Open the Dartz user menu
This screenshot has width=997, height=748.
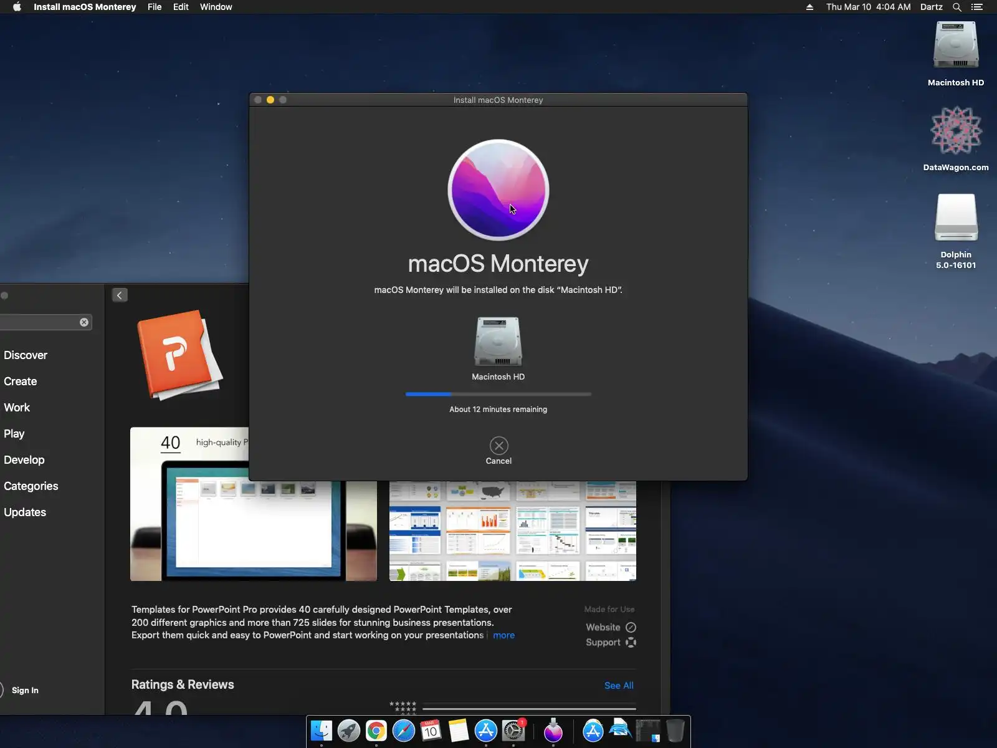click(x=932, y=7)
